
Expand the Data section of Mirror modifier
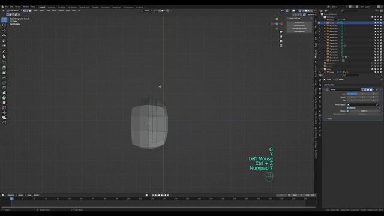(x=329, y=119)
